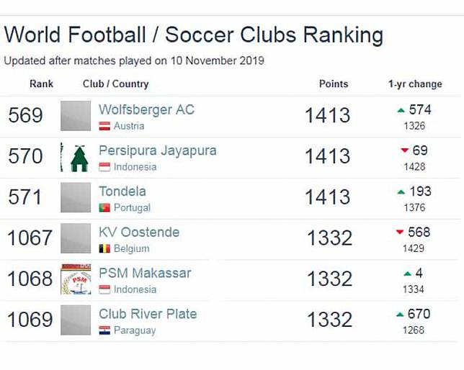The width and height of the screenshot is (464, 370).
Task: Sort by the Rank column header
Action: click(42, 84)
